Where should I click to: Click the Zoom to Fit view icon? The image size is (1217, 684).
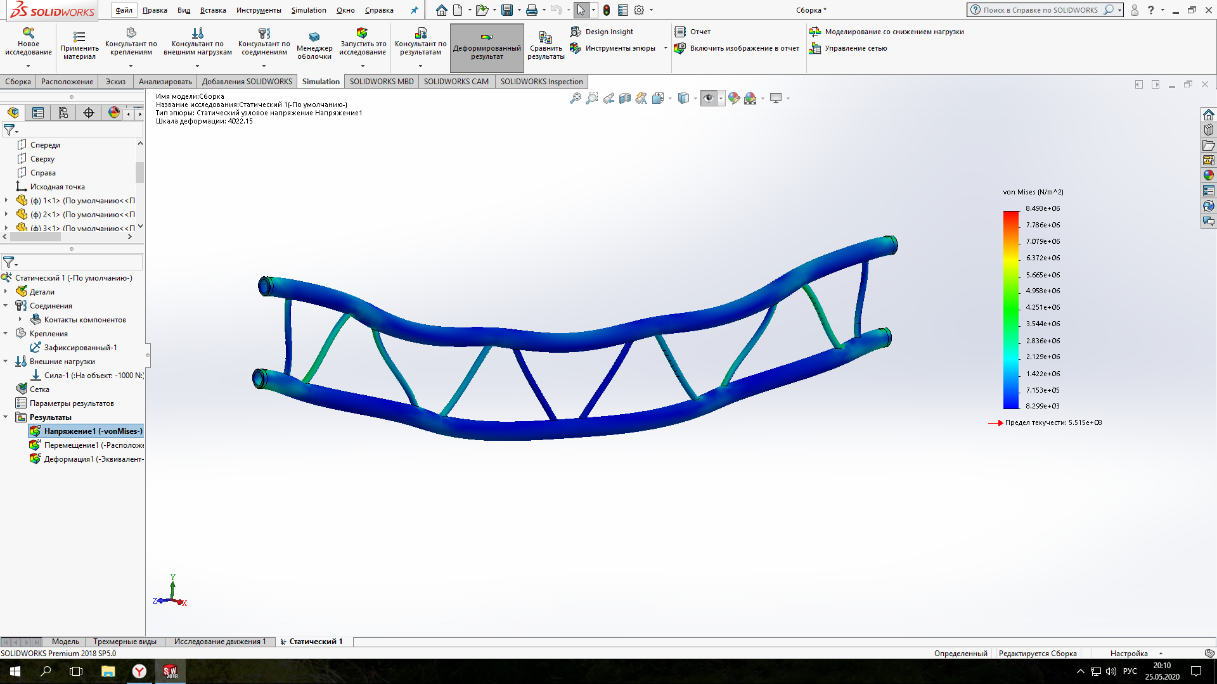[575, 98]
